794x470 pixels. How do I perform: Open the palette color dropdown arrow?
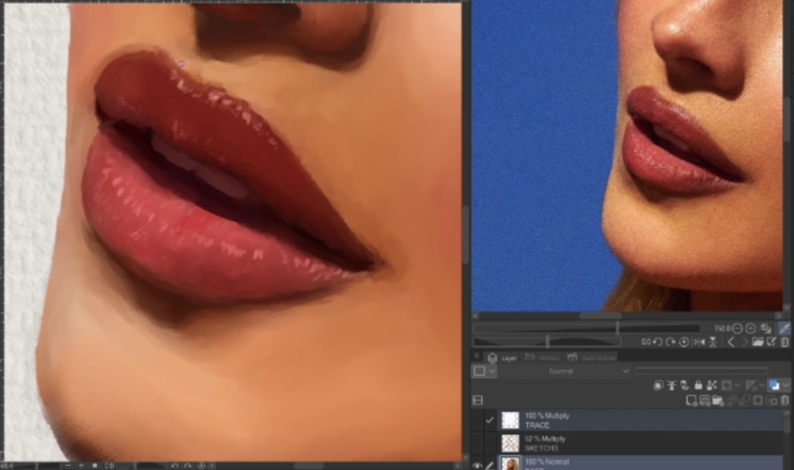(492, 371)
